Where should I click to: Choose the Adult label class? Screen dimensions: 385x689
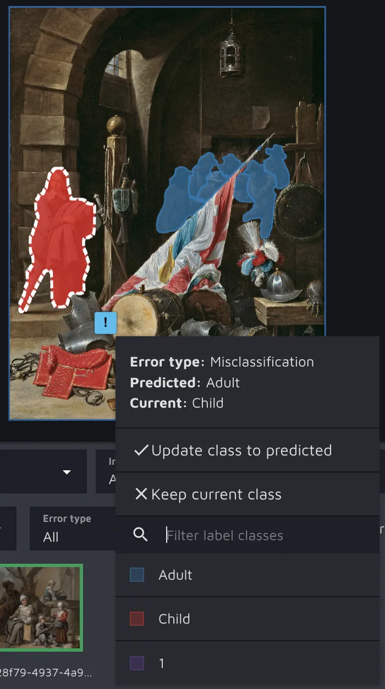click(248, 575)
